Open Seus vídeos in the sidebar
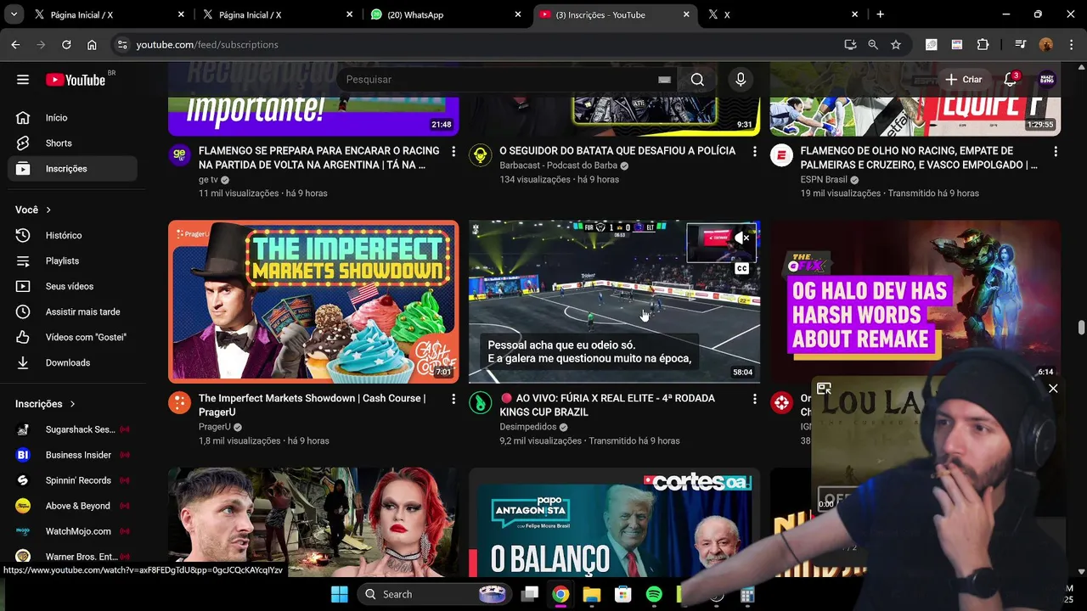 pyautogui.click(x=73, y=286)
